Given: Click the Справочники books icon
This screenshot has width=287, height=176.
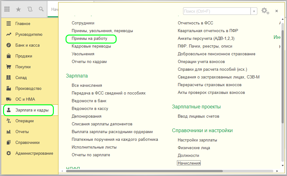Looking at the screenshot, I should tap(9, 142).
